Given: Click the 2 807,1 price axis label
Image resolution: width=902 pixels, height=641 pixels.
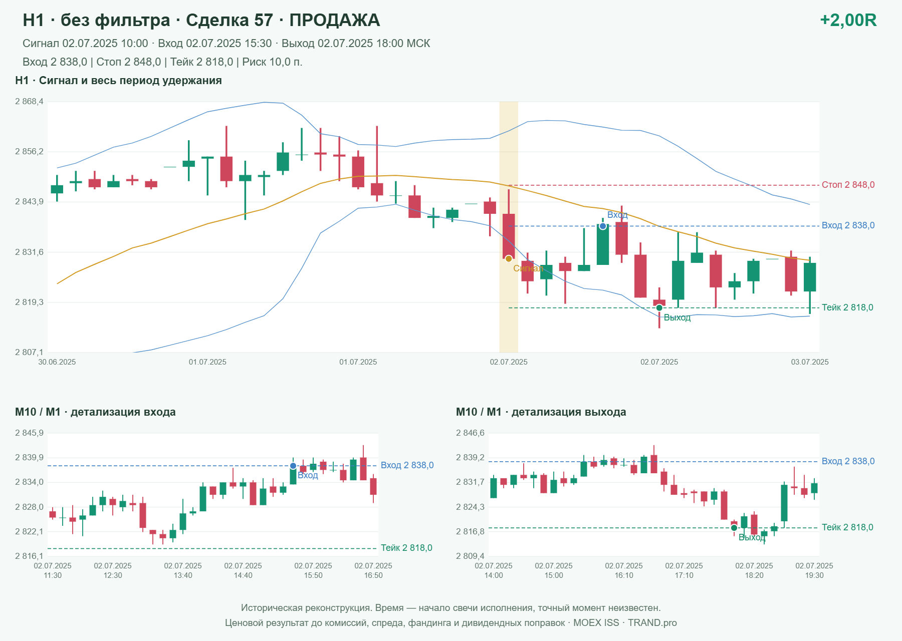Looking at the screenshot, I should click(29, 352).
